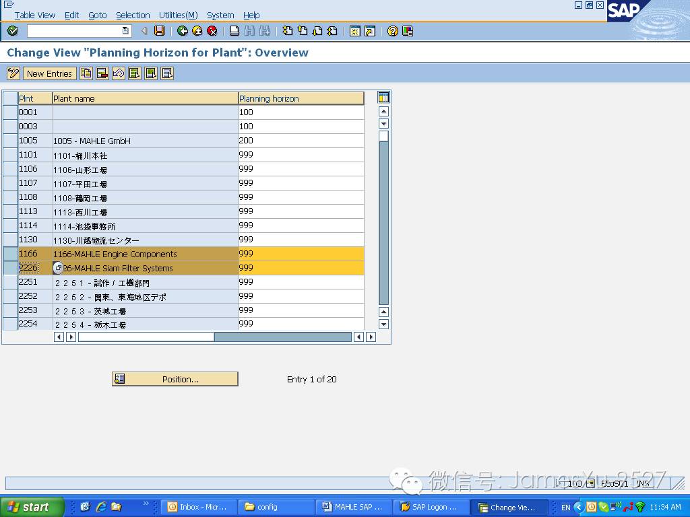The width and height of the screenshot is (690, 517).
Task: Toggle Display/Change mode pencil icon
Action: point(13,73)
